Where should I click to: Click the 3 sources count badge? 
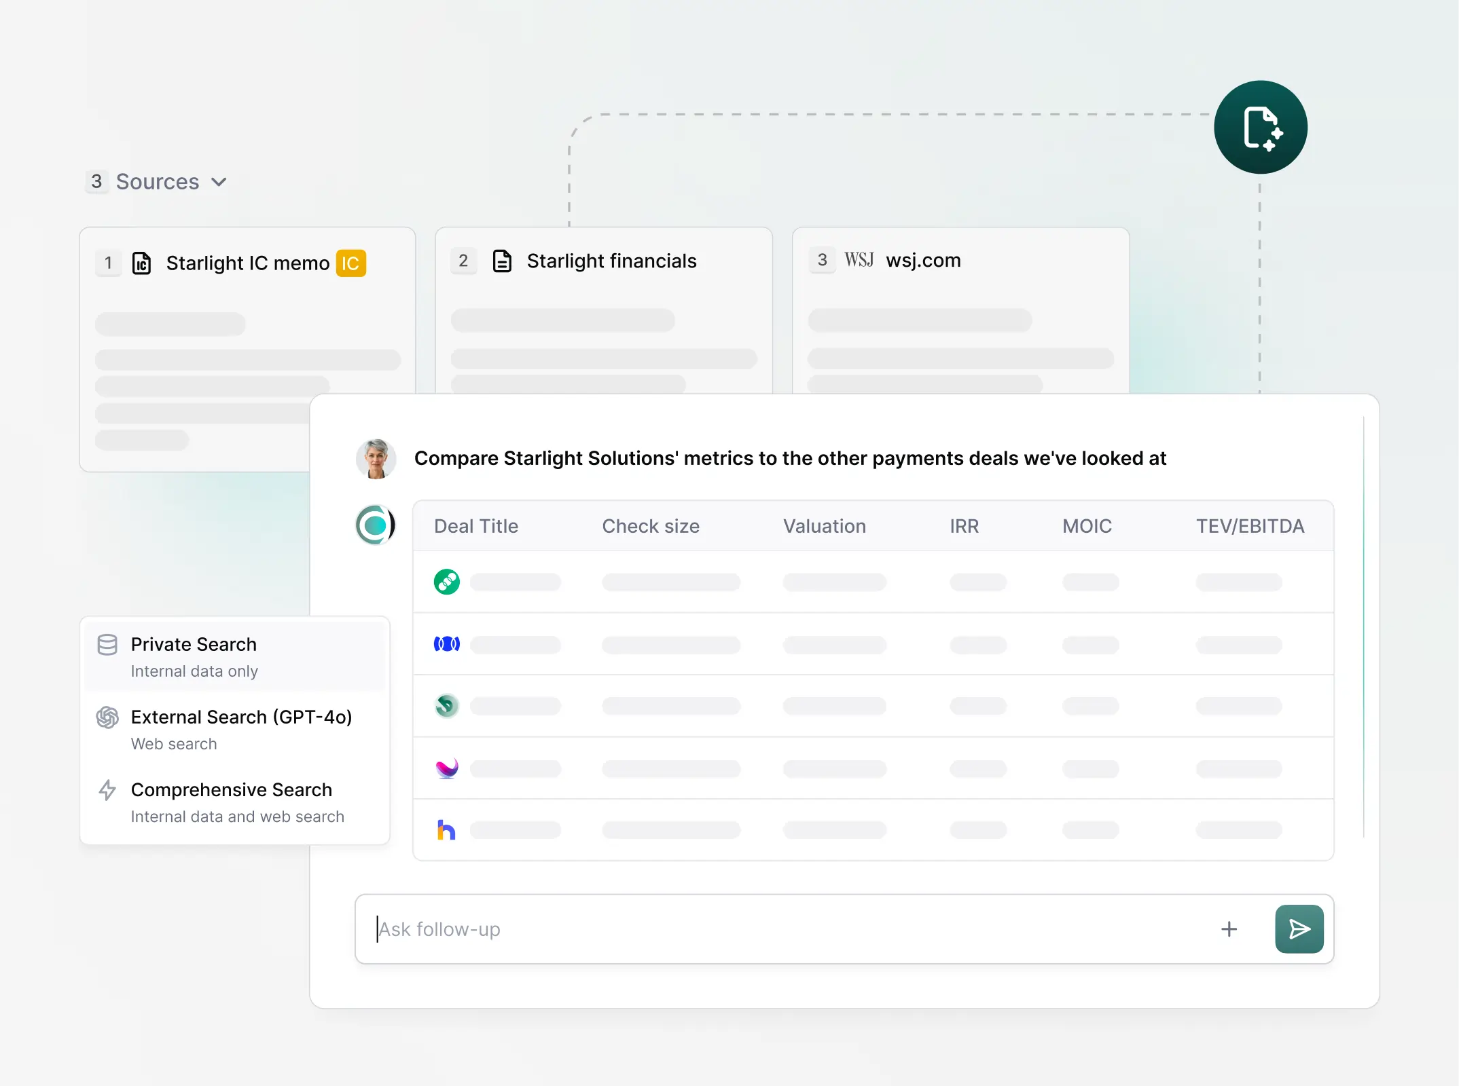pos(96,181)
